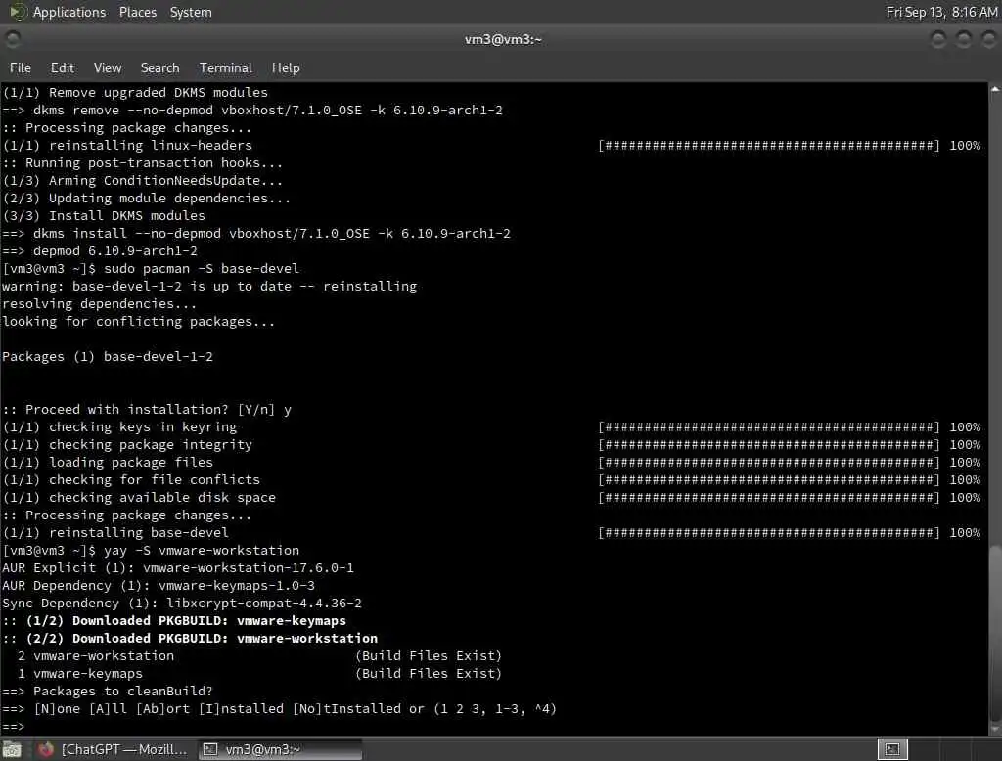Click the '[N]one [A]ll [Ab]ort' options line

click(x=279, y=708)
